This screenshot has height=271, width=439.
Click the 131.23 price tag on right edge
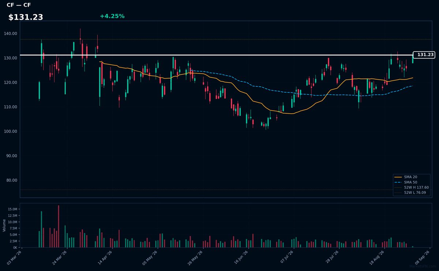point(424,55)
